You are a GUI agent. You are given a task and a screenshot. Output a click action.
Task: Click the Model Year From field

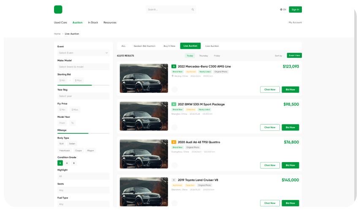pos(62,123)
